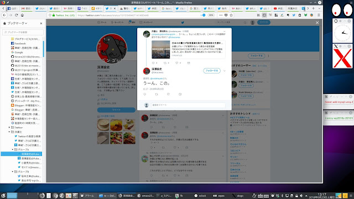Bookmark this page with the star icon

point(231,15)
